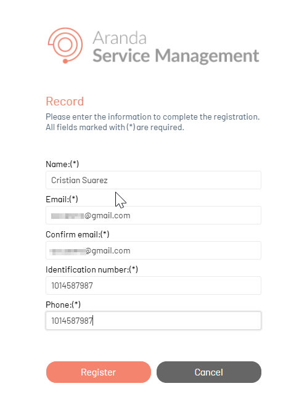Click the Identification number:(*) label
This screenshot has height=394, width=307.
[x=92, y=269]
